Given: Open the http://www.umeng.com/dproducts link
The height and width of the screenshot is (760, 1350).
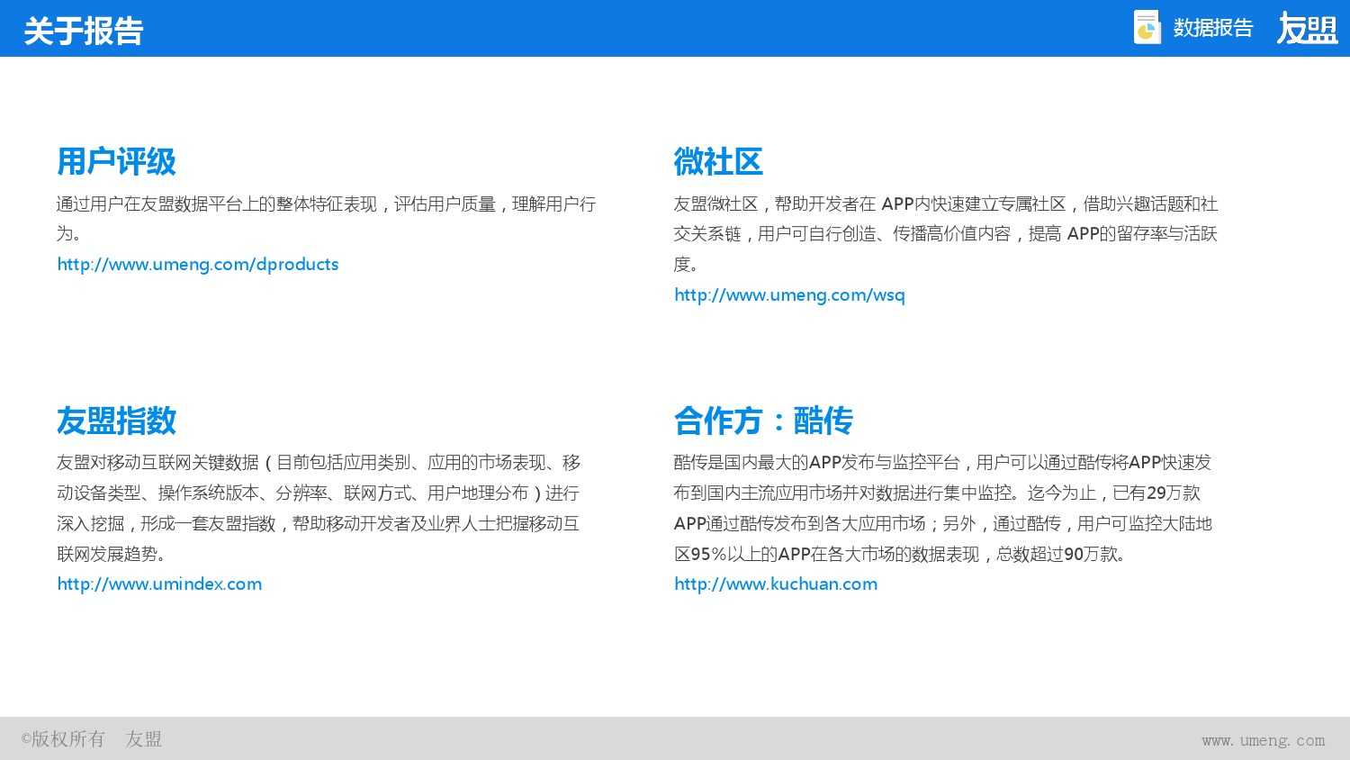Looking at the screenshot, I should pos(197,264).
